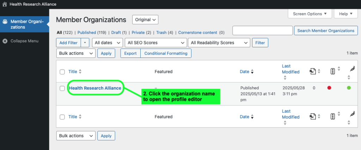Image resolution: width=361 pixels, height=150 pixels.
Task: Select the All (122) filter view
Action: tap(65, 33)
